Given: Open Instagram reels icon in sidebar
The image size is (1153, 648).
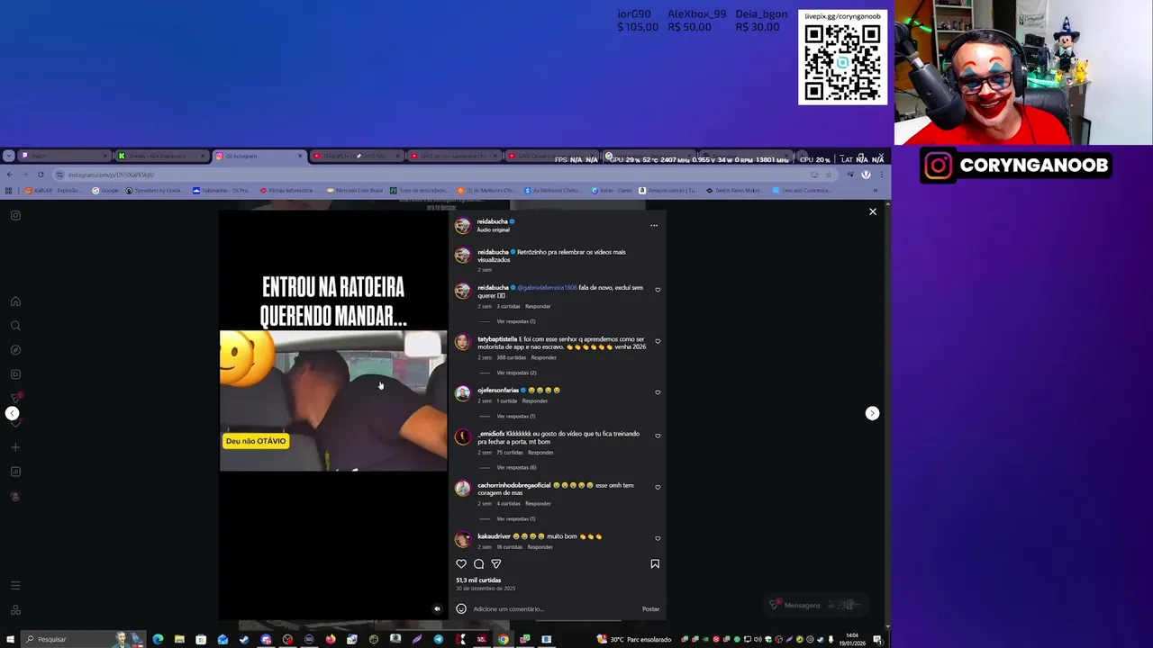Looking at the screenshot, I should tap(15, 374).
